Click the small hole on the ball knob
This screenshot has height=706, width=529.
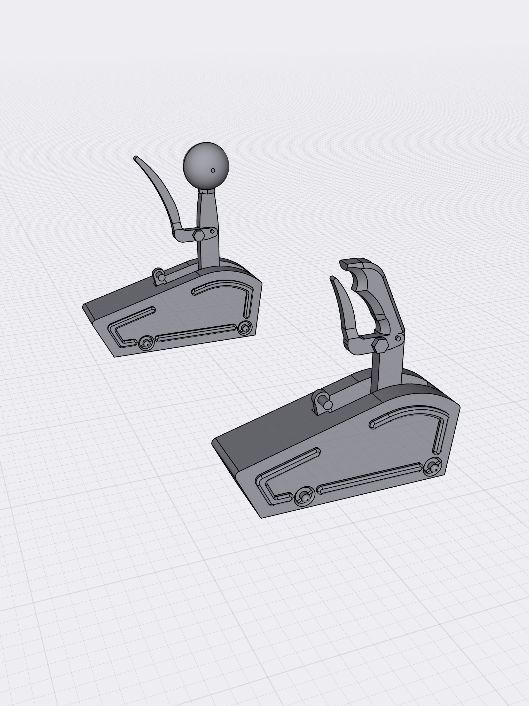click(x=213, y=171)
